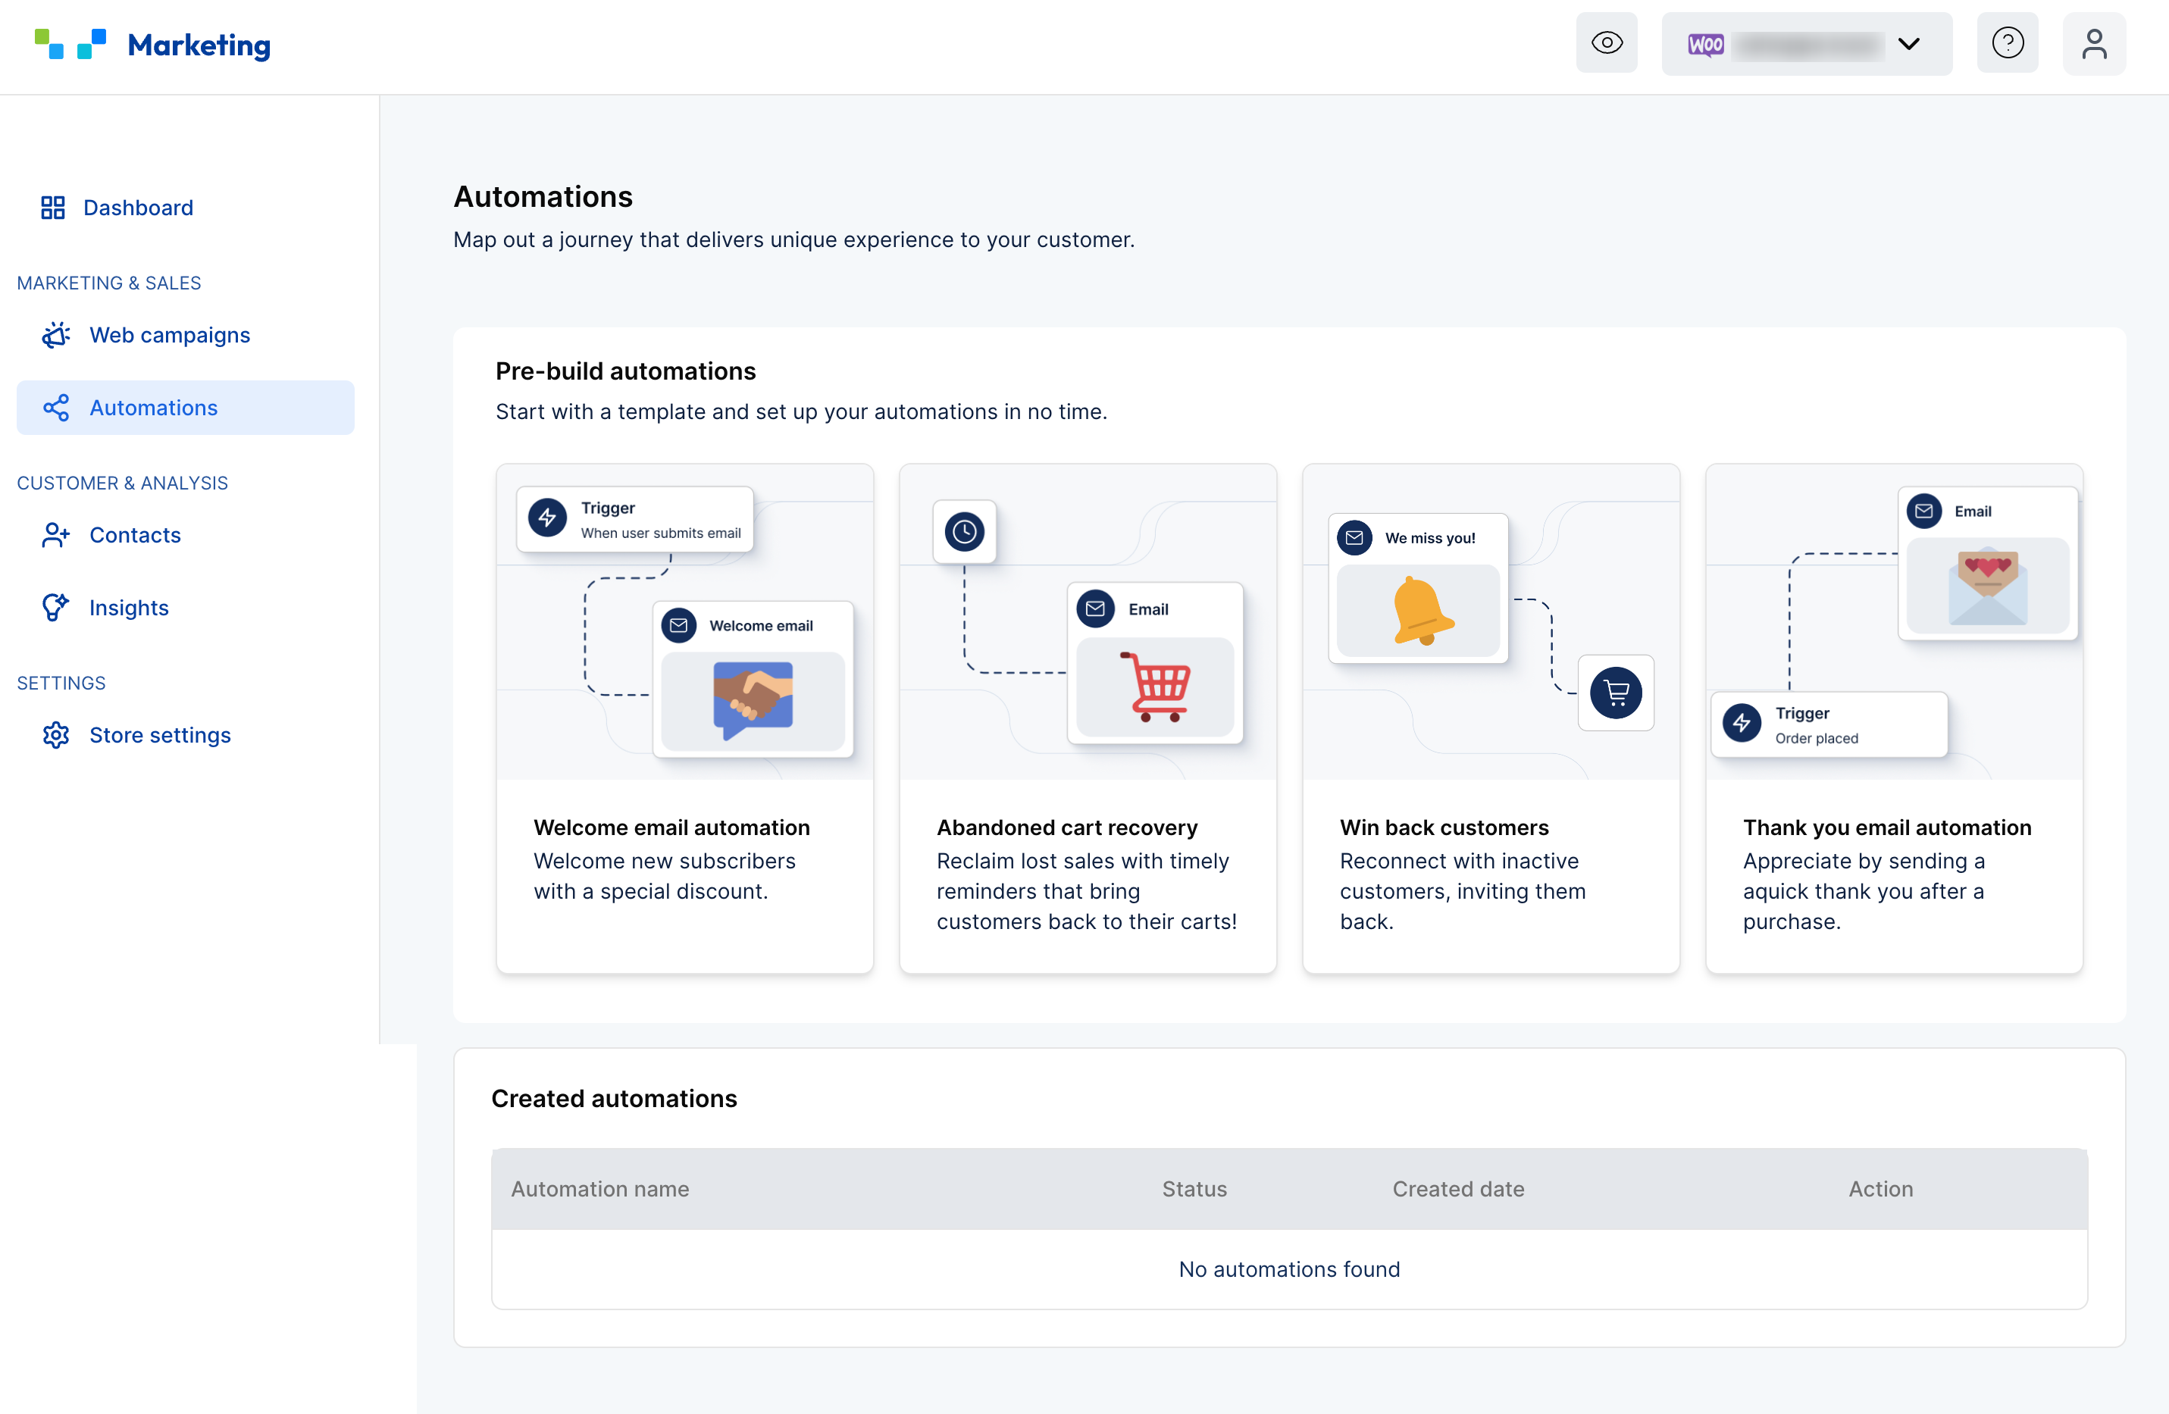Click the Welcome new subscribers description text
The height and width of the screenshot is (1414, 2169).
[665, 877]
